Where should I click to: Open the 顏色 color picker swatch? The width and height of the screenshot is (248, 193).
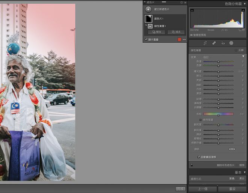tap(232, 149)
